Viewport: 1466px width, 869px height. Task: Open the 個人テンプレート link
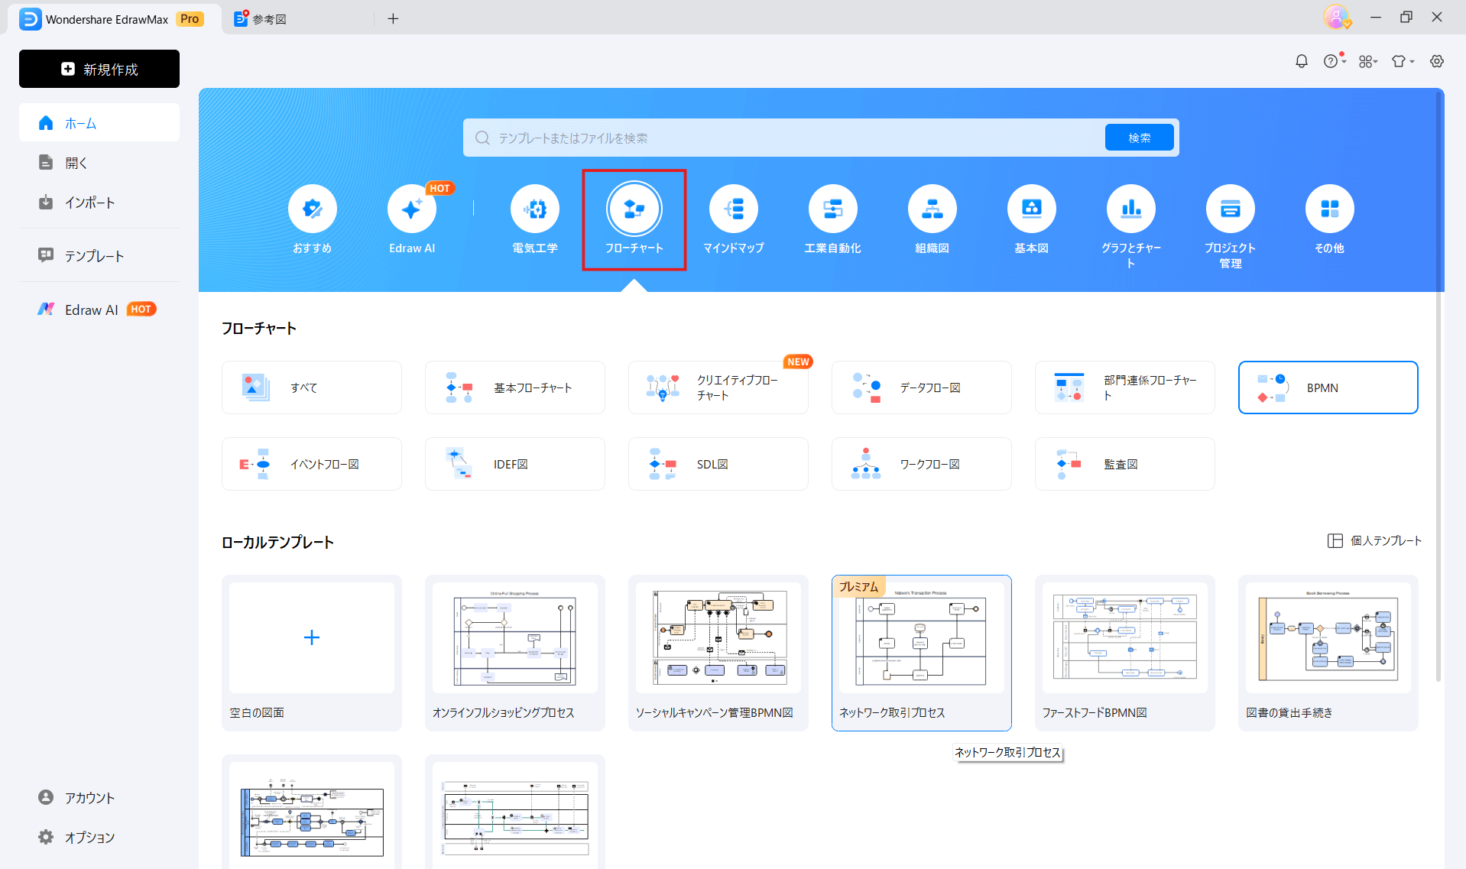[x=1375, y=540]
